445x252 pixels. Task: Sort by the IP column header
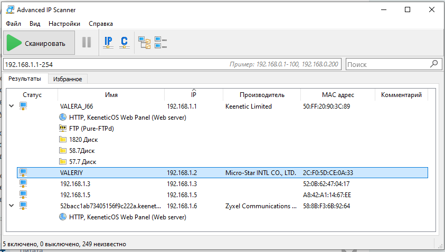(194, 95)
